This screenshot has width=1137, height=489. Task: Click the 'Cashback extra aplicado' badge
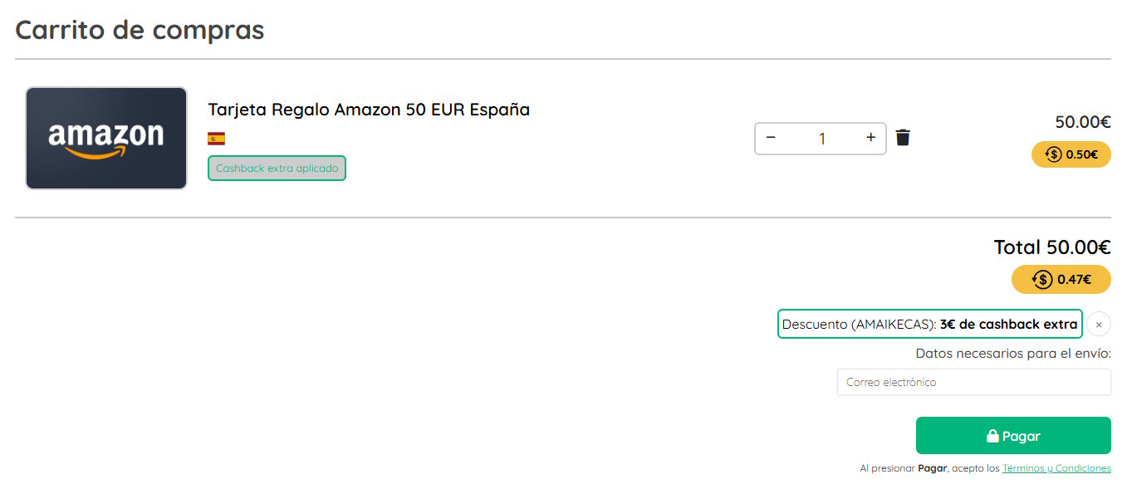[x=277, y=168]
